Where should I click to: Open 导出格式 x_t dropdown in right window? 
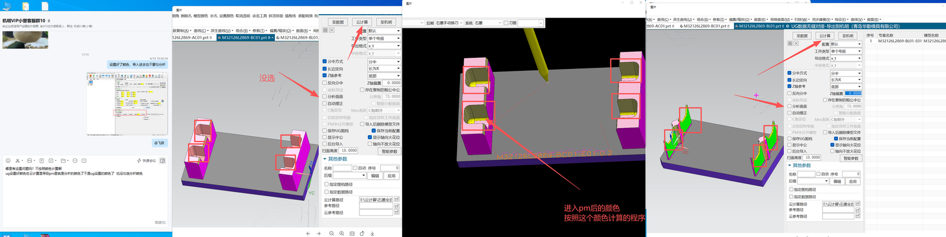point(845,58)
